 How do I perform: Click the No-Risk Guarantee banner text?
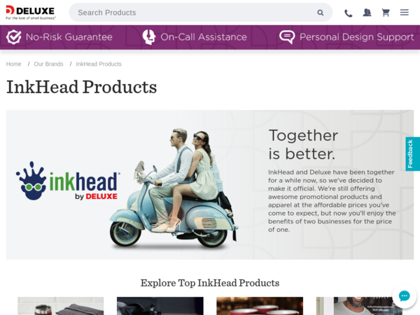(x=69, y=37)
